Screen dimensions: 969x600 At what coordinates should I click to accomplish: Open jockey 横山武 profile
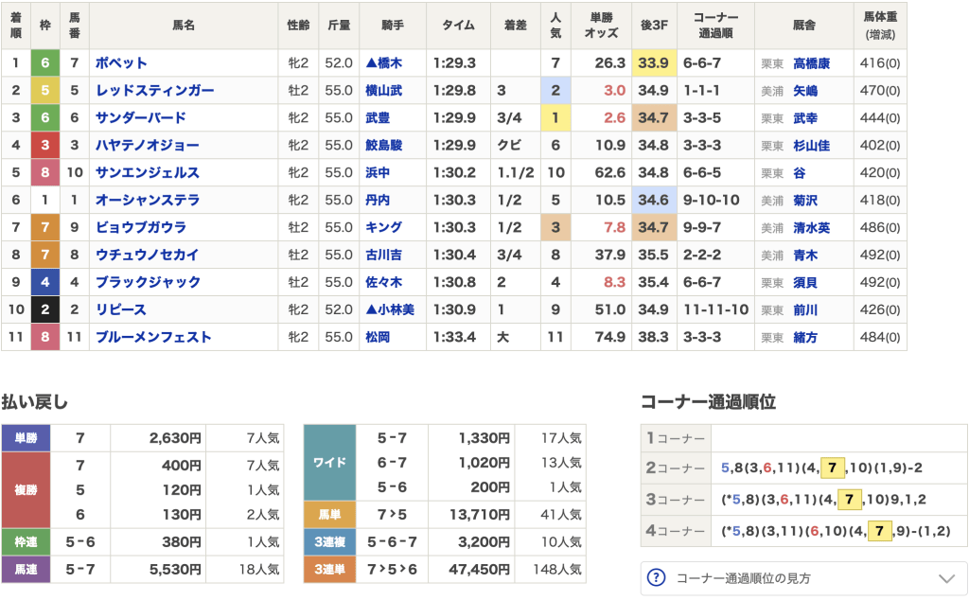(384, 90)
